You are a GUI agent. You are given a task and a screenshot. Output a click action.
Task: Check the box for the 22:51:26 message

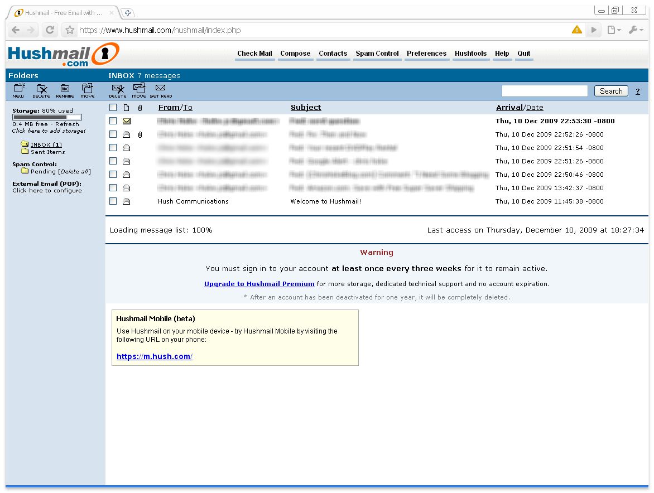click(x=113, y=161)
